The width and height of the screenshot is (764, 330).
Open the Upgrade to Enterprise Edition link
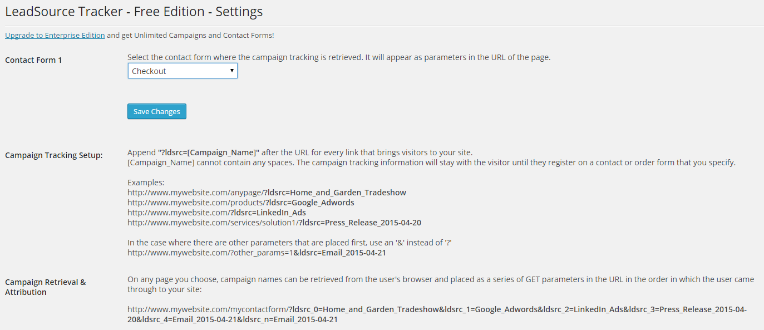55,36
